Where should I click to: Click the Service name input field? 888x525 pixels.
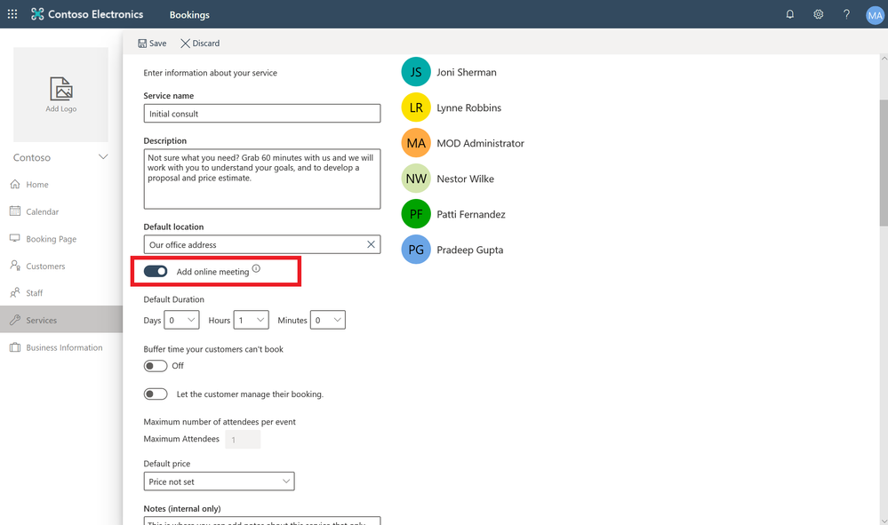[262, 113]
